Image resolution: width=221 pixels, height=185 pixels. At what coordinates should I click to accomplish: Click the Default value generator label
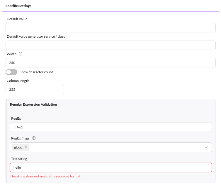36,36
